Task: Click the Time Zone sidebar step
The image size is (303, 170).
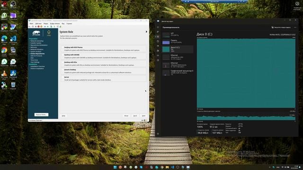Action: pyautogui.click(x=34, y=60)
